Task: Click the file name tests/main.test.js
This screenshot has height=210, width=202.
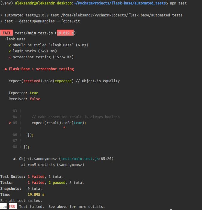Action: coord(34,33)
